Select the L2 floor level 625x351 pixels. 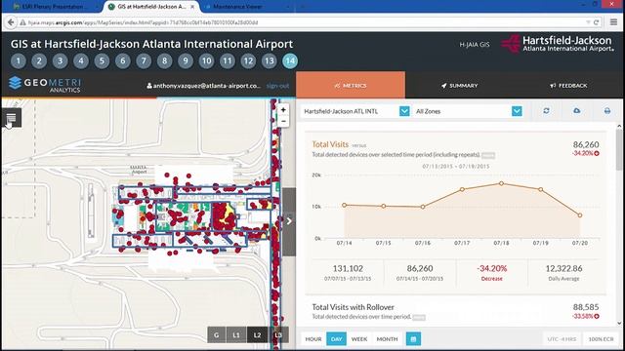257,335
